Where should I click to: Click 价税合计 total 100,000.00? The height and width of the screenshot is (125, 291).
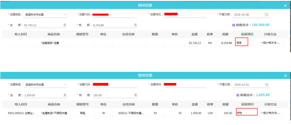click(261, 25)
